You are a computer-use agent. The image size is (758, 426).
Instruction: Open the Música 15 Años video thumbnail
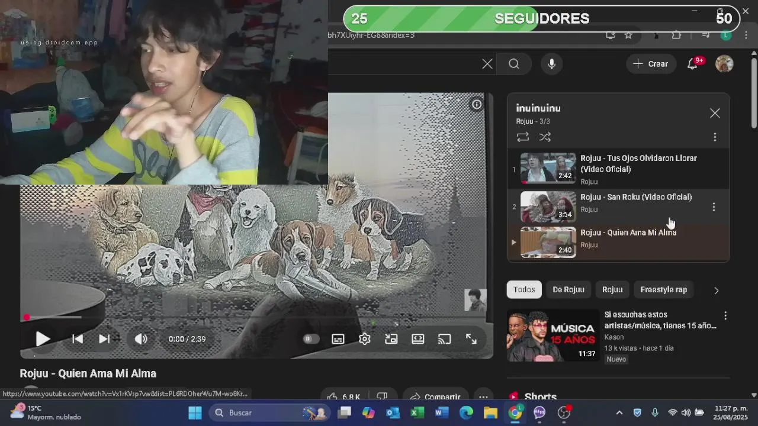(553, 335)
